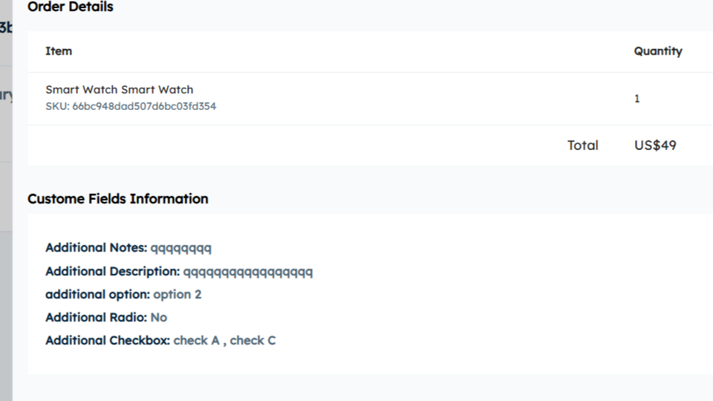Click the Additional Checkbox label

[x=108, y=341]
